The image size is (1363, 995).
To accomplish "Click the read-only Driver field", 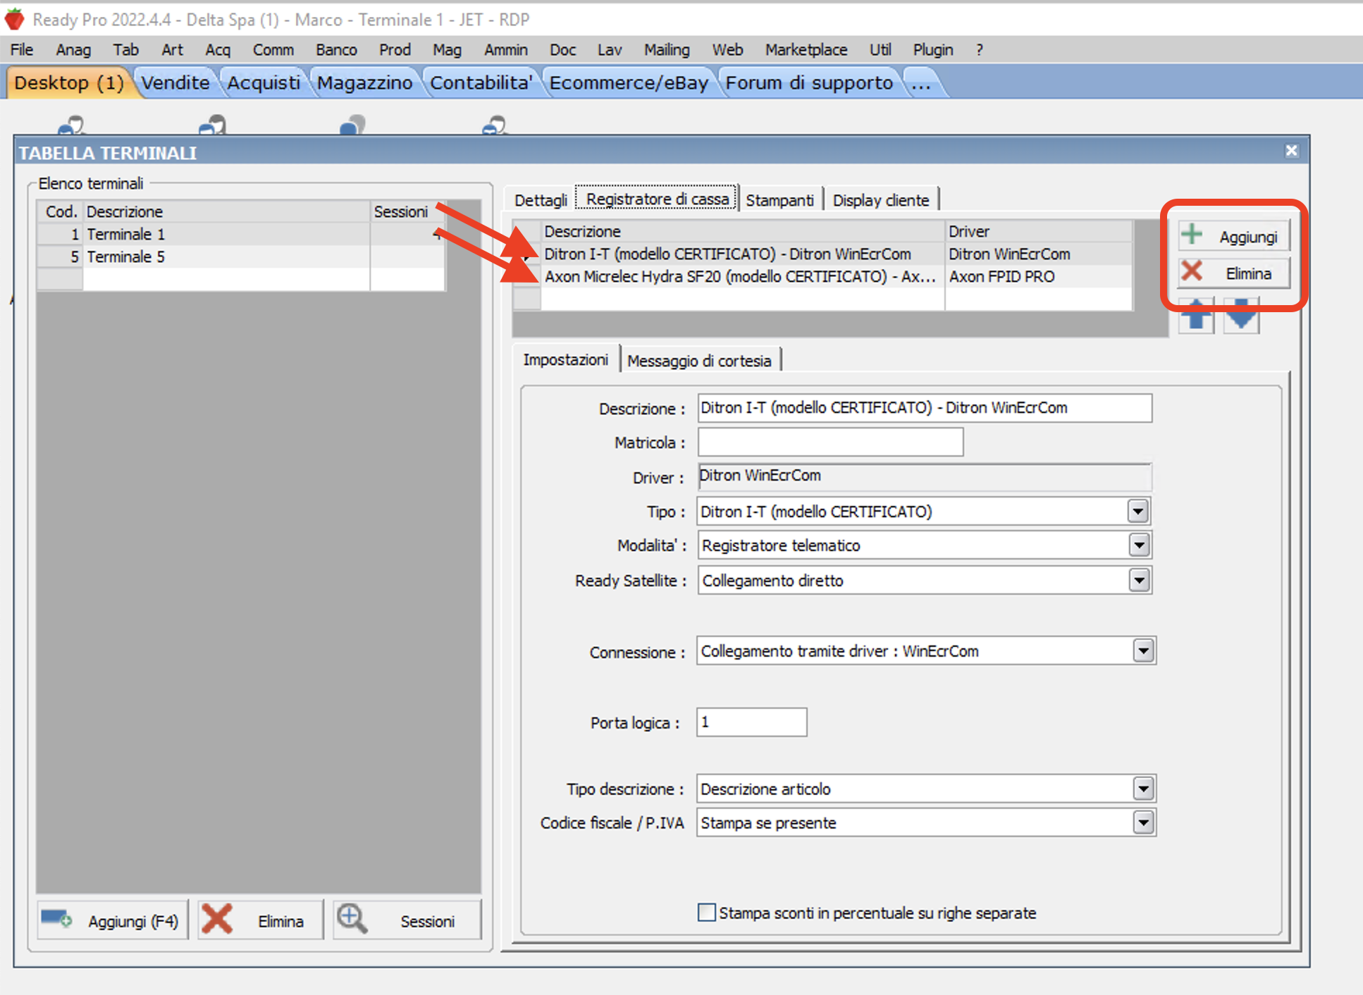I will pyautogui.click(x=925, y=476).
